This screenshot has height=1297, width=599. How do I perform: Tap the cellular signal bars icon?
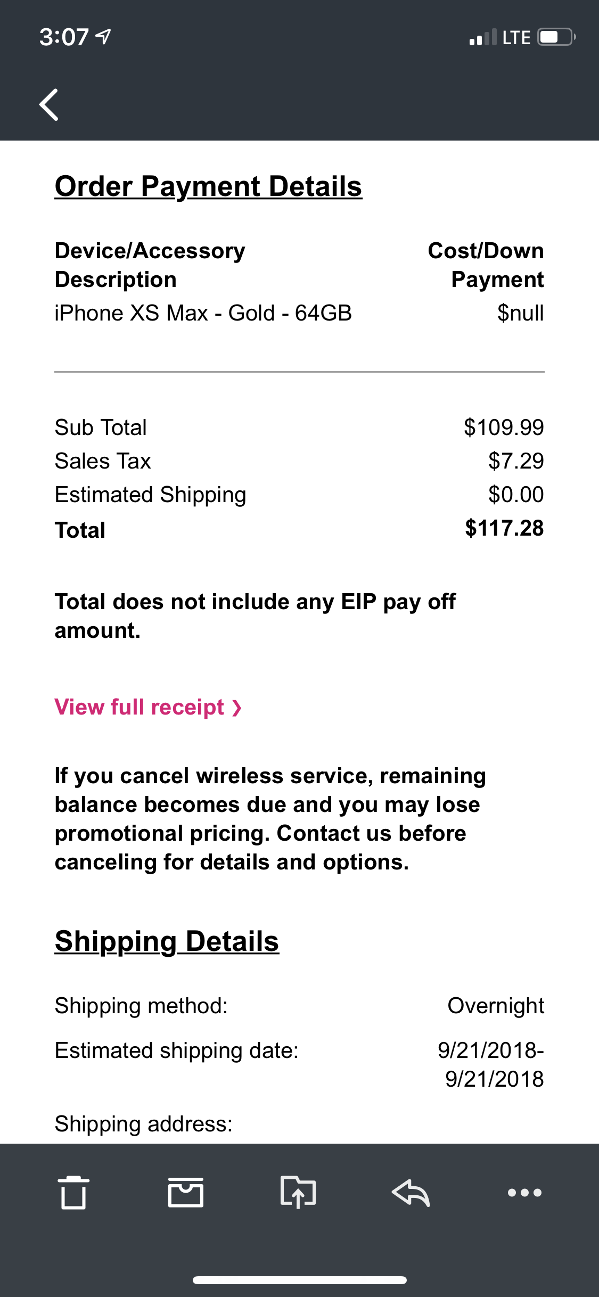tap(483, 37)
